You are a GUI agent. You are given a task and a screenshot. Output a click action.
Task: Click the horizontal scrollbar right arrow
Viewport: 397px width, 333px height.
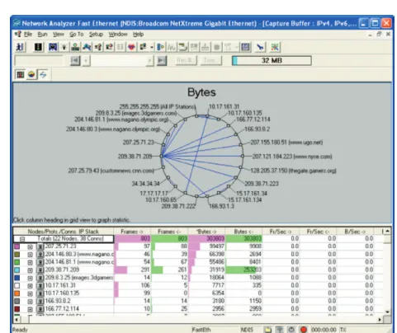380,320
